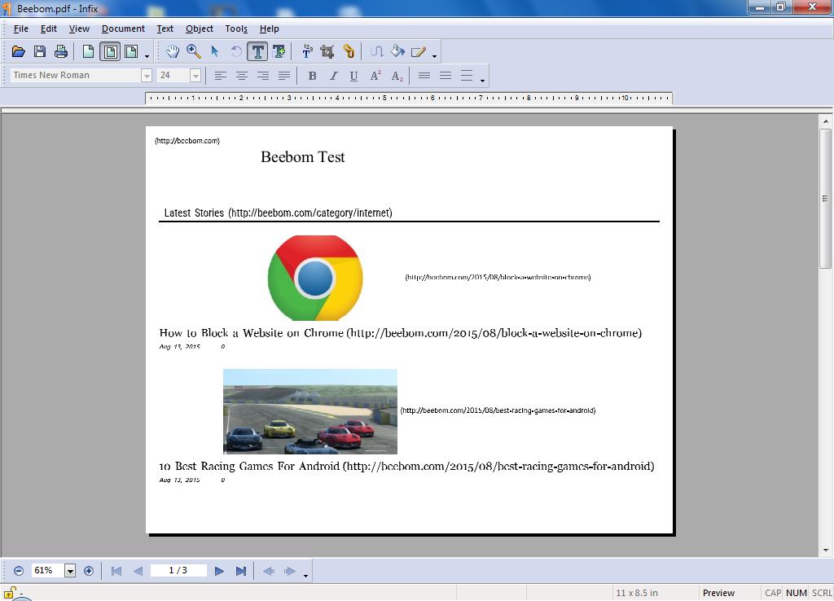Screen dimensions: 834x601
Task: Activate the Zoom tool
Action: (x=193, y=50)
